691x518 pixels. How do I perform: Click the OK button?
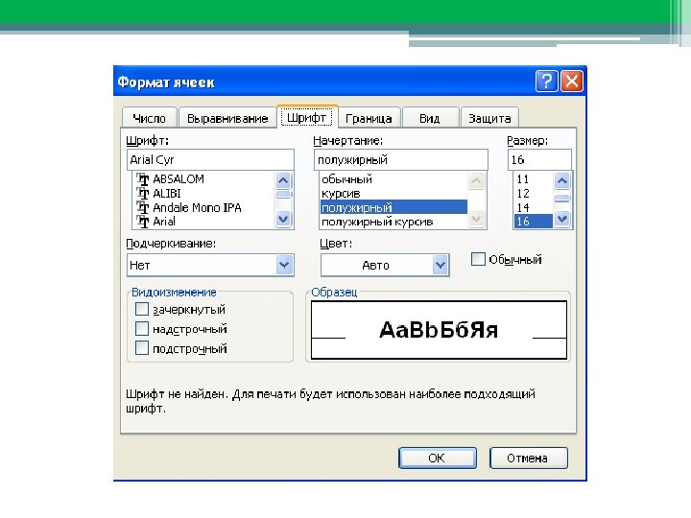pos(438,459)
